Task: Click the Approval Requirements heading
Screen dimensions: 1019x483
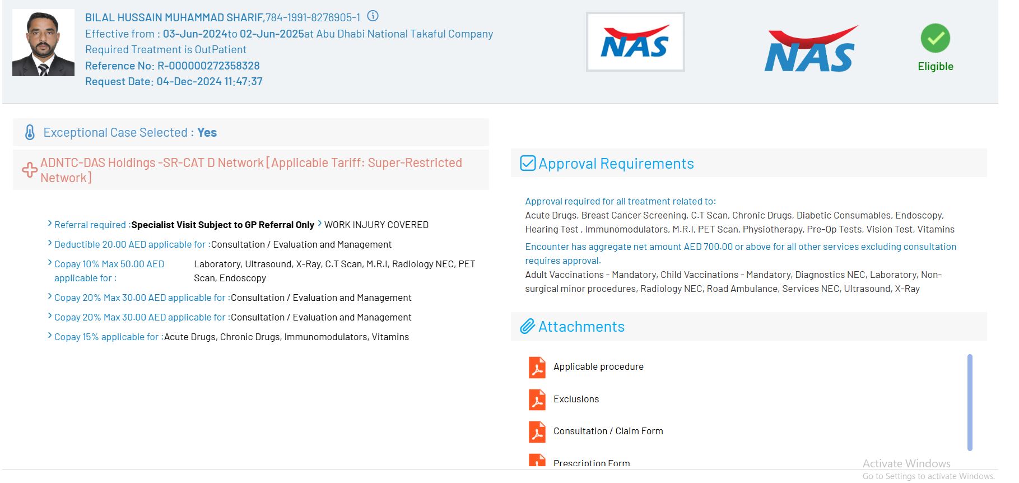Action: pos(616,164)
